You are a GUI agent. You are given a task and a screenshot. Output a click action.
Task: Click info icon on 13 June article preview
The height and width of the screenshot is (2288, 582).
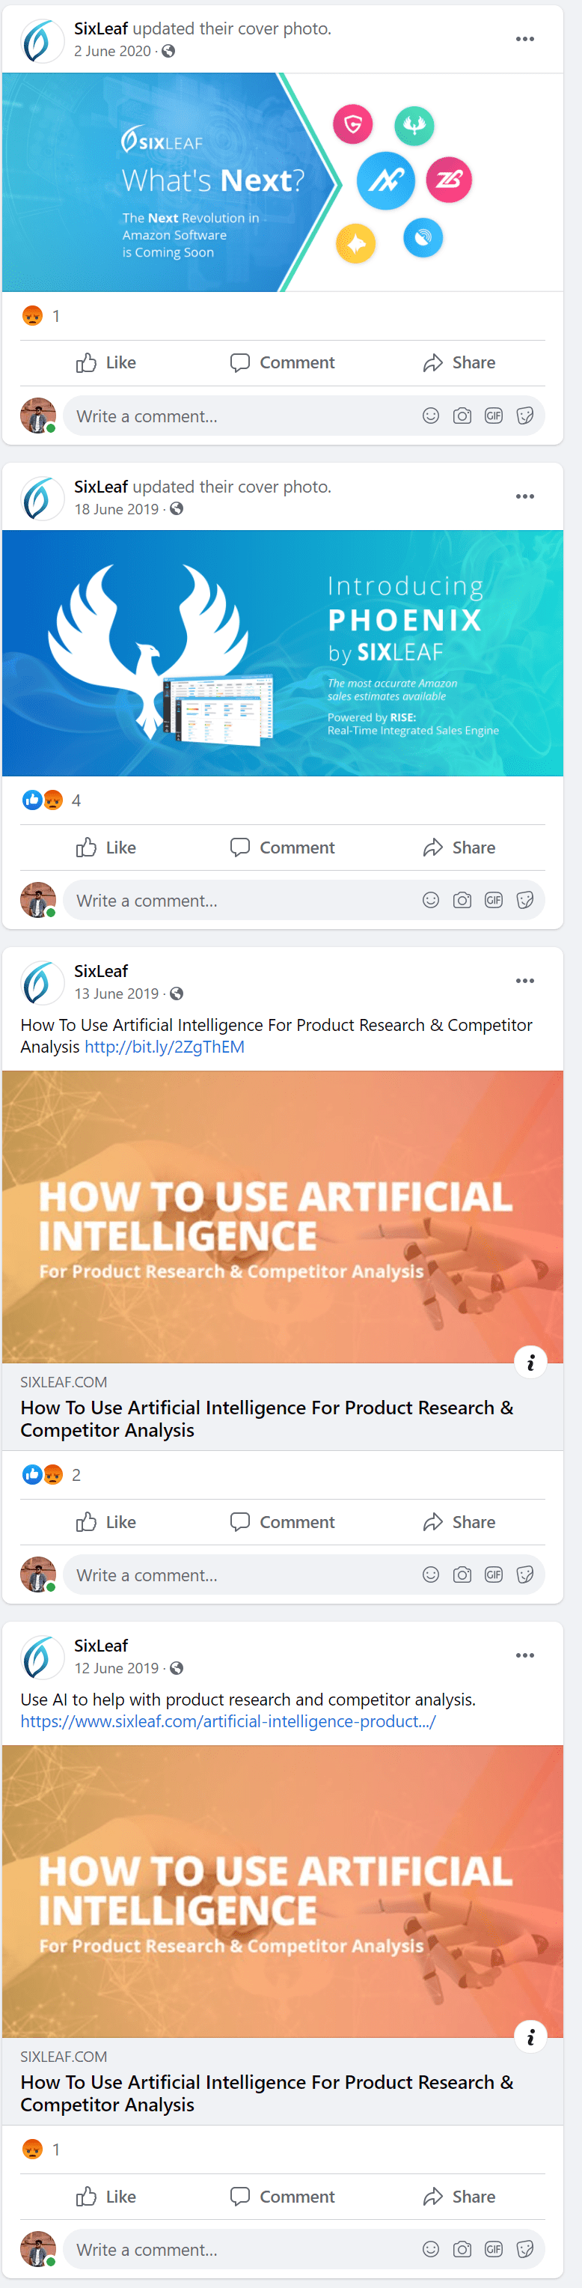[x=530, y=1363]
